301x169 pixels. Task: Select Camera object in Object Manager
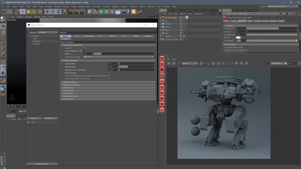coord(167,36)
